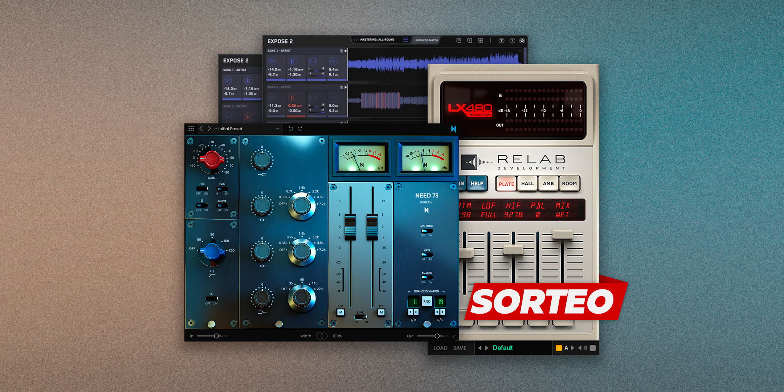Click the In level slider handle

pyautogui.click(x=216, y=336)
